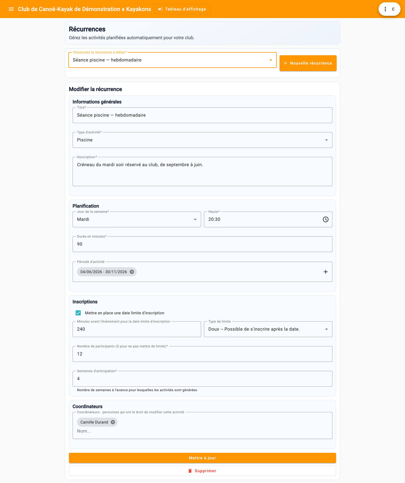Open the clock time picker icon

click(x=326, y=219)
